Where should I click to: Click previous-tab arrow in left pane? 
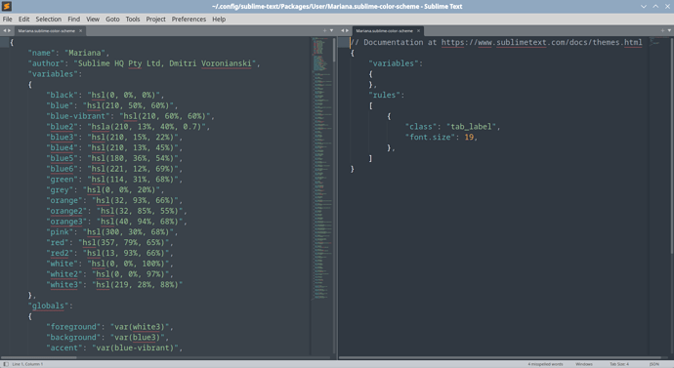5,30
